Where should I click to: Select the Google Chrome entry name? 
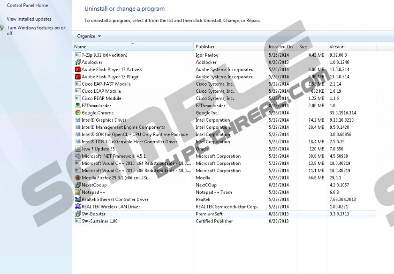(98, 113)
